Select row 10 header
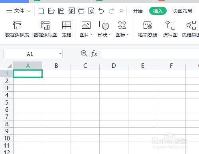Screen dimensions: 199x154 click(7, 138)
